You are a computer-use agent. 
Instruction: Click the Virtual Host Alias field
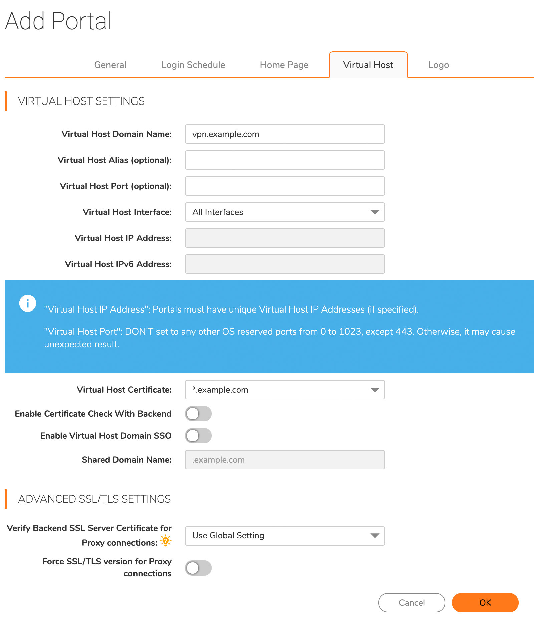click(x=284, y=160)
